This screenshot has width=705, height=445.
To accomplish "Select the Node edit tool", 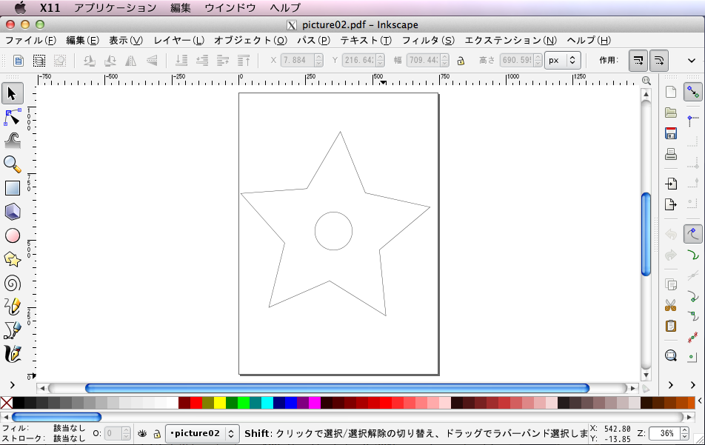I will [x=12, y=117].
